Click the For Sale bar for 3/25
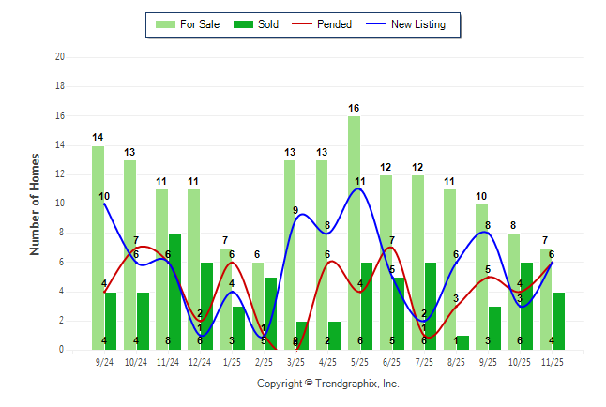606x407 pixels. 290,255
